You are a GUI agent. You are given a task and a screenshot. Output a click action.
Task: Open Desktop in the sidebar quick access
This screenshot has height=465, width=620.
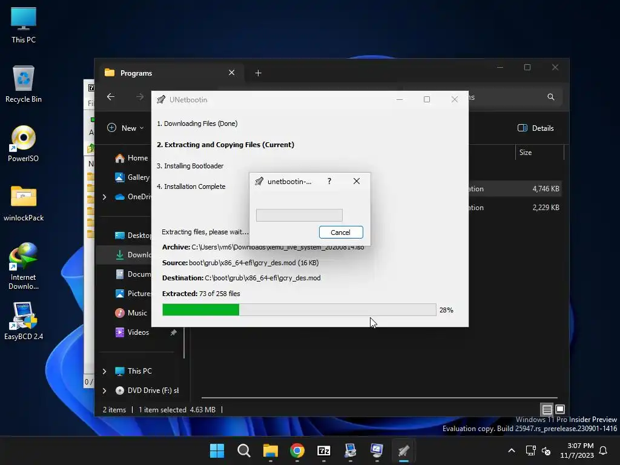[x=132, y=236]
